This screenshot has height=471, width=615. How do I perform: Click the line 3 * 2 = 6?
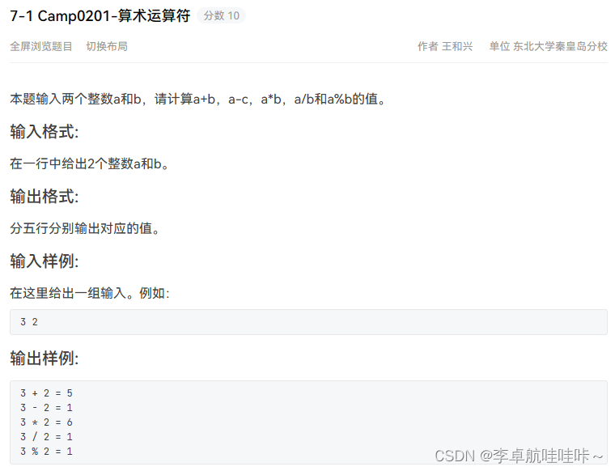46,422
